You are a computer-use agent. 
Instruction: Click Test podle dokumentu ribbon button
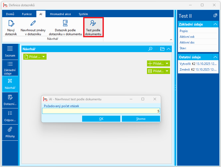point(93,27)
